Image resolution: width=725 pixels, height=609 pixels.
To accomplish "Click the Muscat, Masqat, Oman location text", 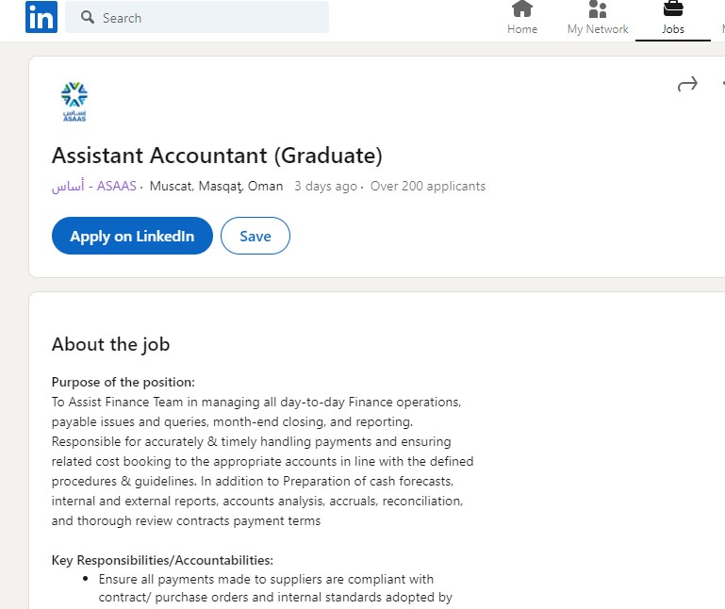I will [216, 187].
